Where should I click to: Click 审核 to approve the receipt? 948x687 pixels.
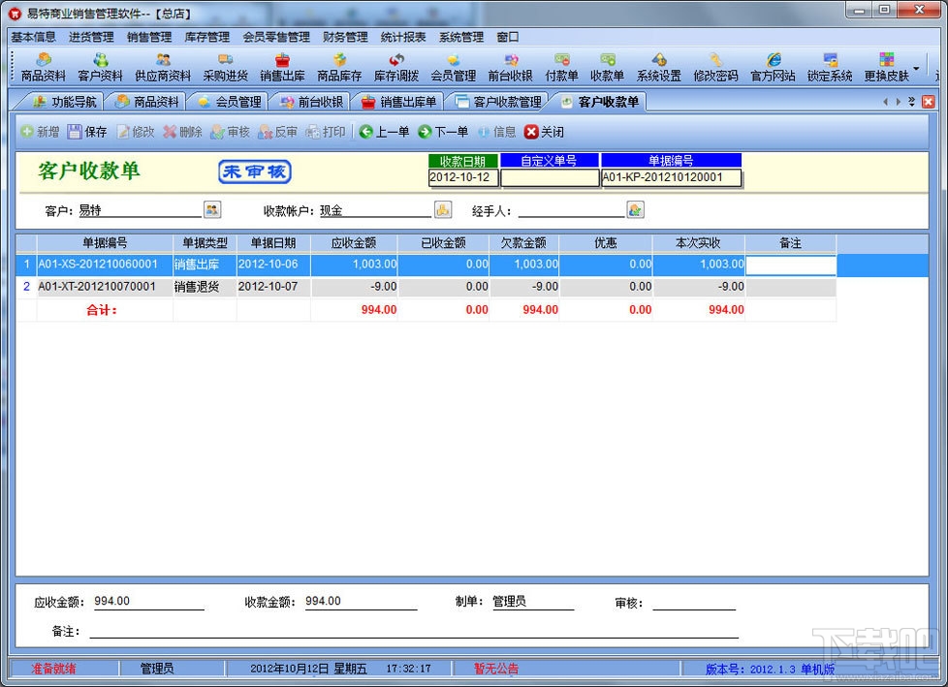tap(230, 132)
